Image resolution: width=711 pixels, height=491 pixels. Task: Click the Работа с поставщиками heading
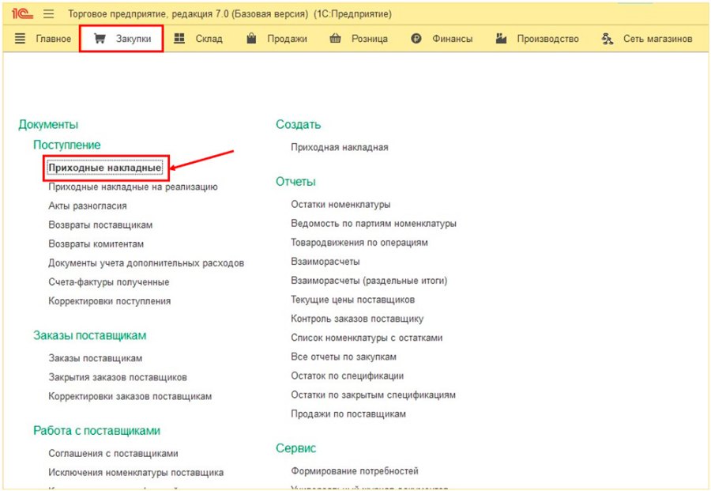pyautogui.click(x=96, y=431)
